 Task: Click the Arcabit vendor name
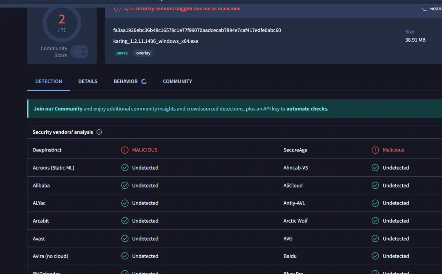[x=41, y=221]
